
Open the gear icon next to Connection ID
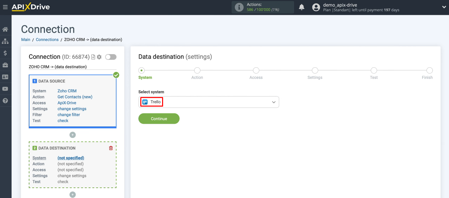coord(99,57)
